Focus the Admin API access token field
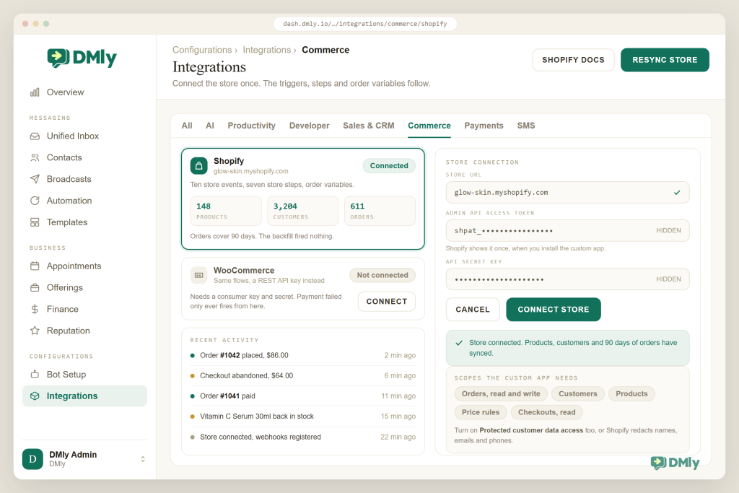The image size is (739, 493). pyautogui.click(x=567, y=230)
